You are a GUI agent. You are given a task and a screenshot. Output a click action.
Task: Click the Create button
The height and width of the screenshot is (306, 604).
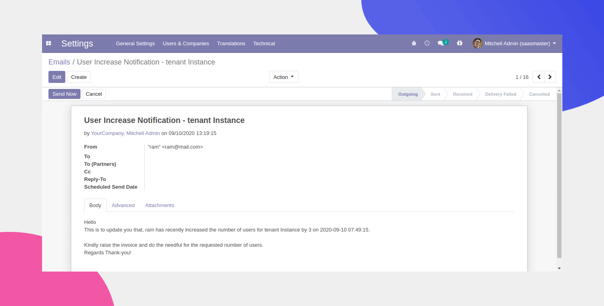pos(79,77)
